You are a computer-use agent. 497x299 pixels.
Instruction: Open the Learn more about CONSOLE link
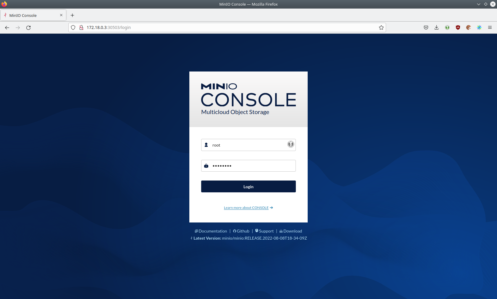tap(246, 208)
